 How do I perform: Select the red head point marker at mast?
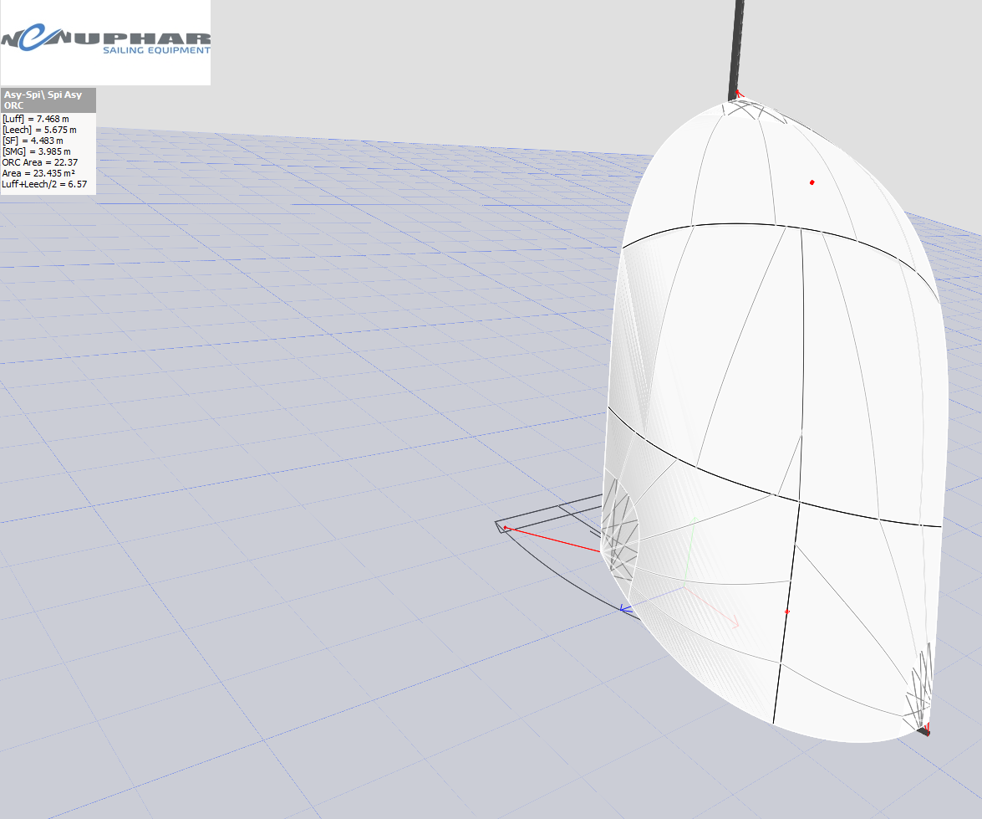click(x=739, y=94)
